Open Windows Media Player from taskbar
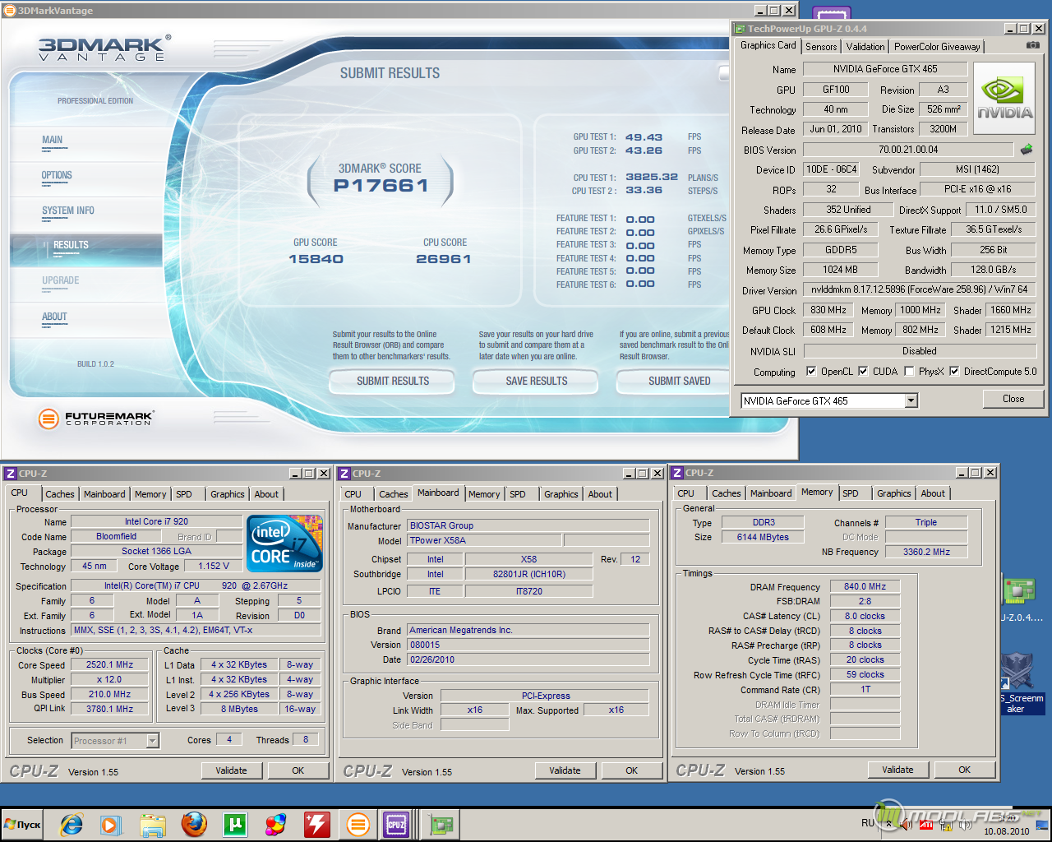 [111, 824]
